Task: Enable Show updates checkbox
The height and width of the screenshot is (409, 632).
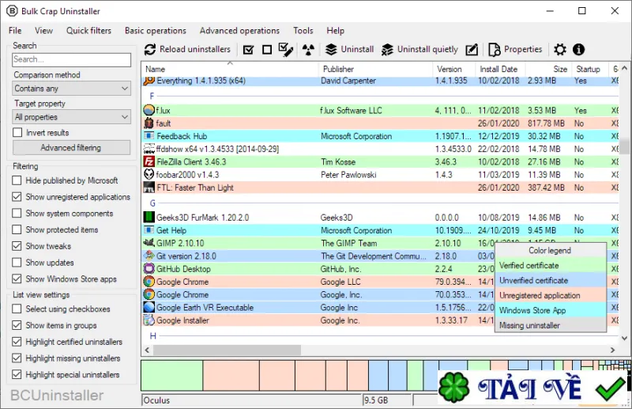Action: pyautogui.click(x=17, y=263)
